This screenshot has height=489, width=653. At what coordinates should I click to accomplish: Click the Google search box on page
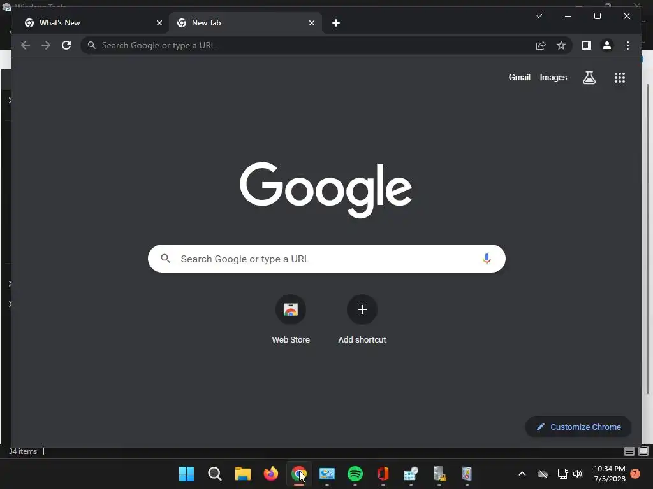326,259
